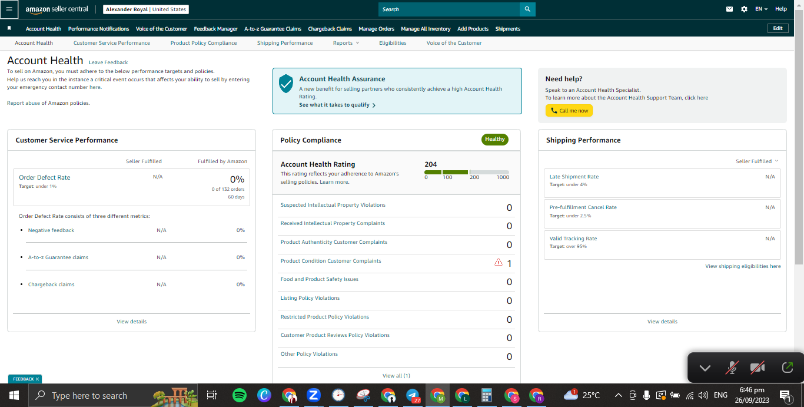Image resolution: width=804 pixels, height=407 pixels.
Task: Expand the Reports dropdown tab
Action: (346, 43)
